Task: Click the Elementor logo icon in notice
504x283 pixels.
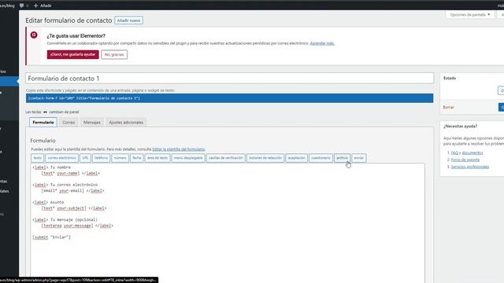Action: pos(34,35)
